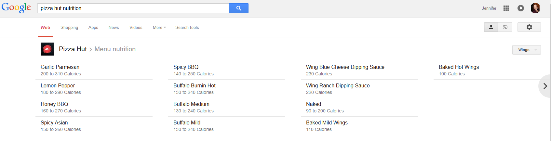Expand the Wings category dropdown

(x=526, y=50)
